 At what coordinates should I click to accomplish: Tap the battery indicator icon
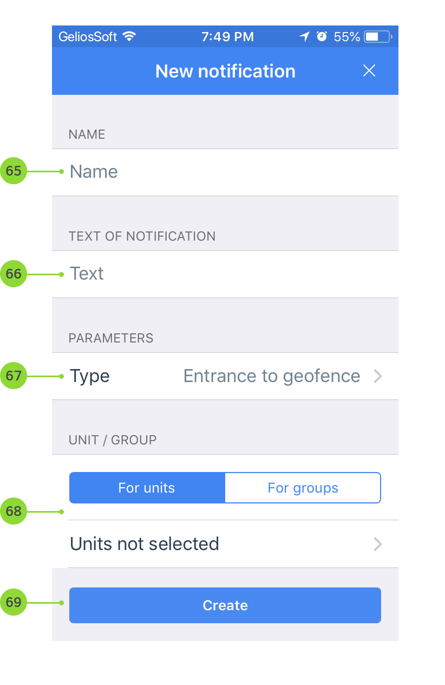pos(378,37)
